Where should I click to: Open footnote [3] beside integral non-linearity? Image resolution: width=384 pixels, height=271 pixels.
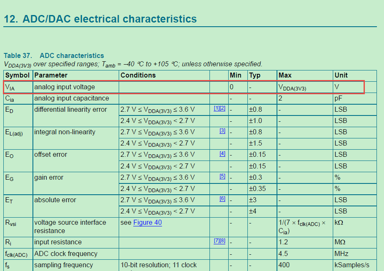[x=222, y=131]
